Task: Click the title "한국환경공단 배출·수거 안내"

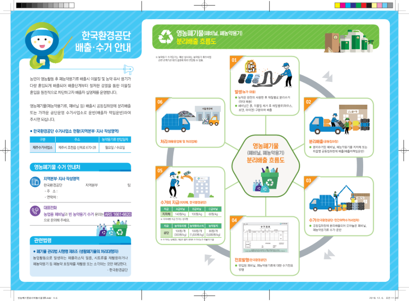Action: click(x=103, y=41)
